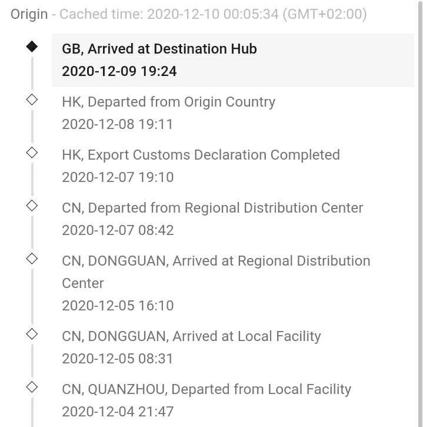Click diamond marker beside HK Departed from Origin Country
423x427 pixels.
pyautogui.click(x=32, y=100)
